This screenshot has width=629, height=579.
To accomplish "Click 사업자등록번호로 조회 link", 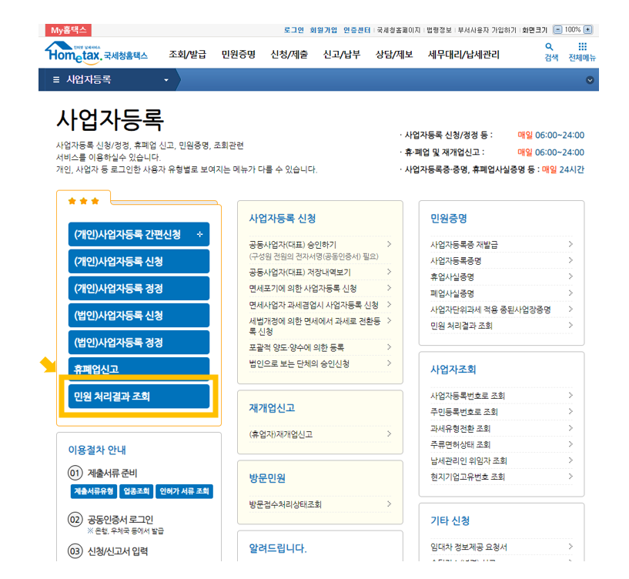I will [x=468, y=396].
